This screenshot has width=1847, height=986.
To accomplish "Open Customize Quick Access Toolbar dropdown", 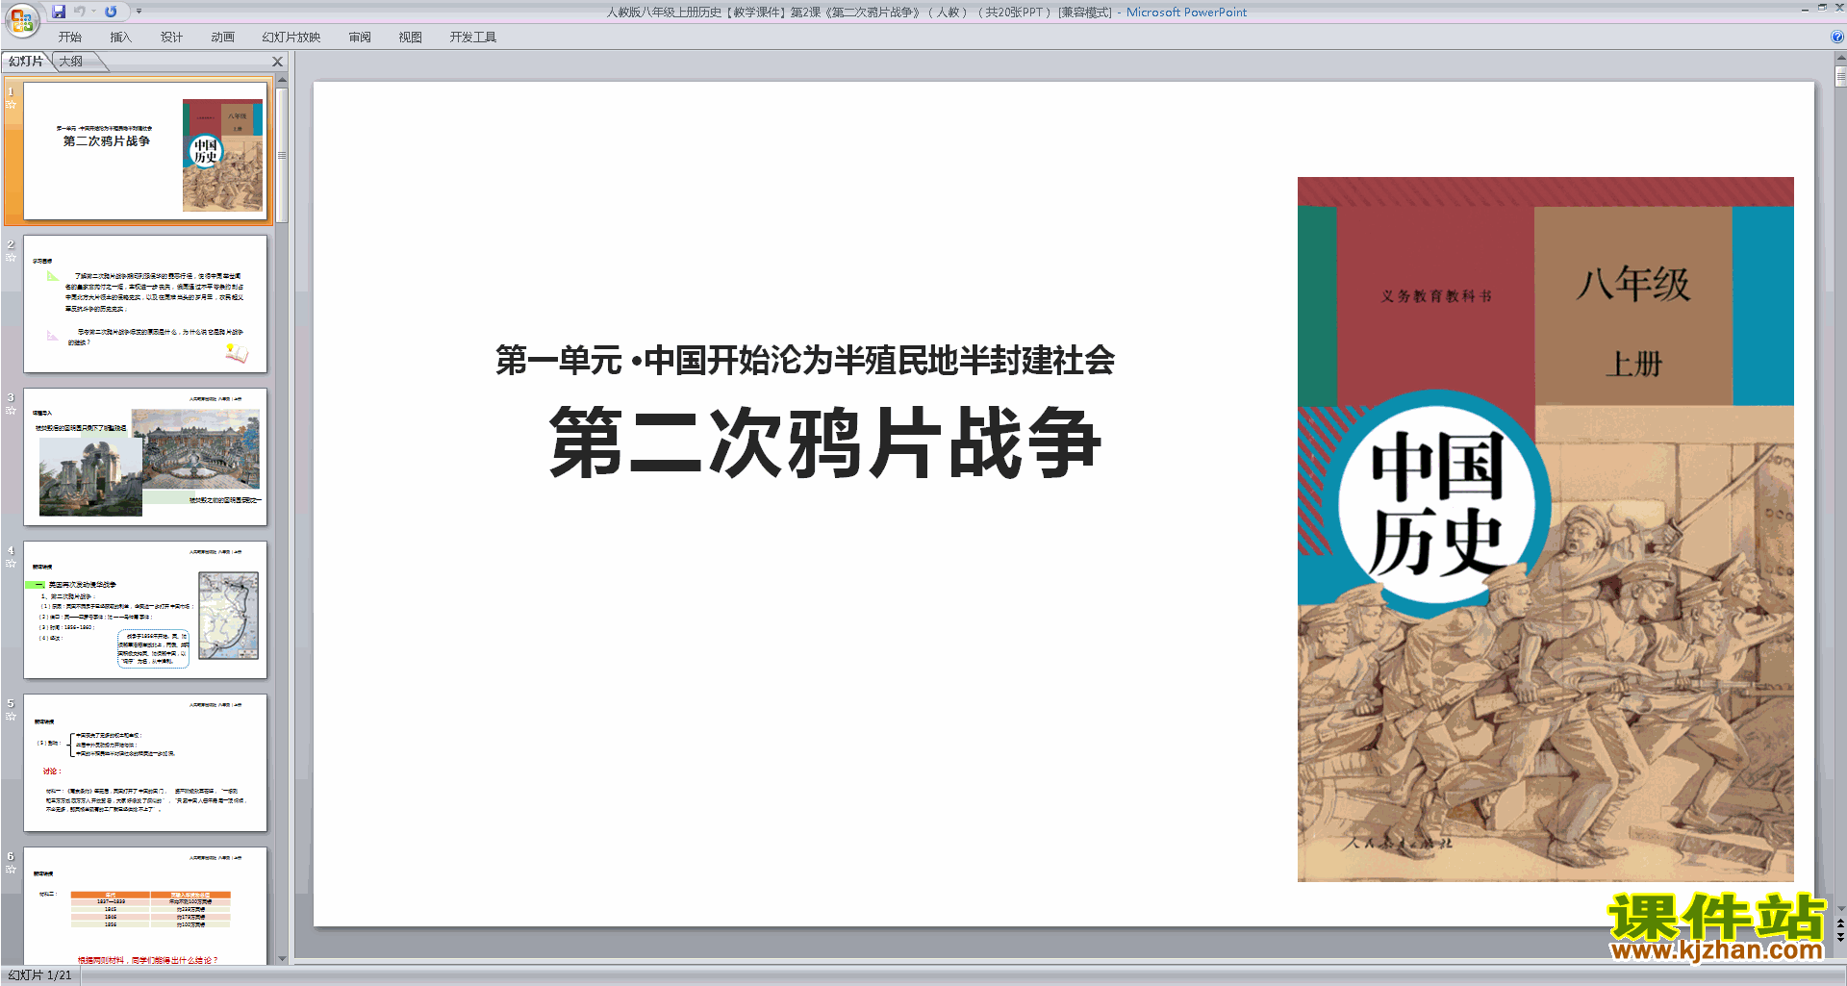I will coord(139,12).
